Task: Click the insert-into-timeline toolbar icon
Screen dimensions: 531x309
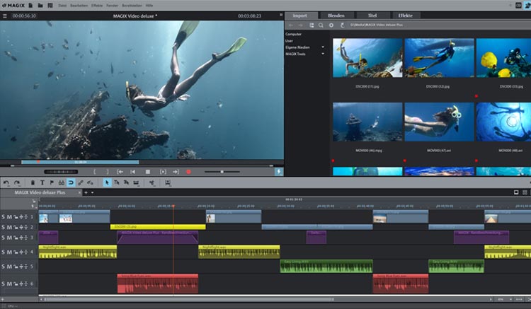Action: [168, 182]
